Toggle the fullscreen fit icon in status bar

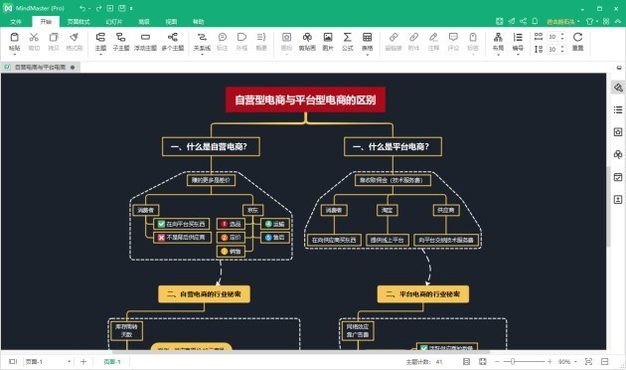point(483,362)
